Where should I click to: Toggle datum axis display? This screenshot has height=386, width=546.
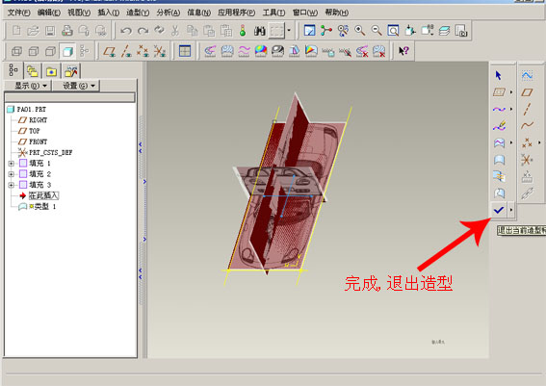(x=126, y=51)
